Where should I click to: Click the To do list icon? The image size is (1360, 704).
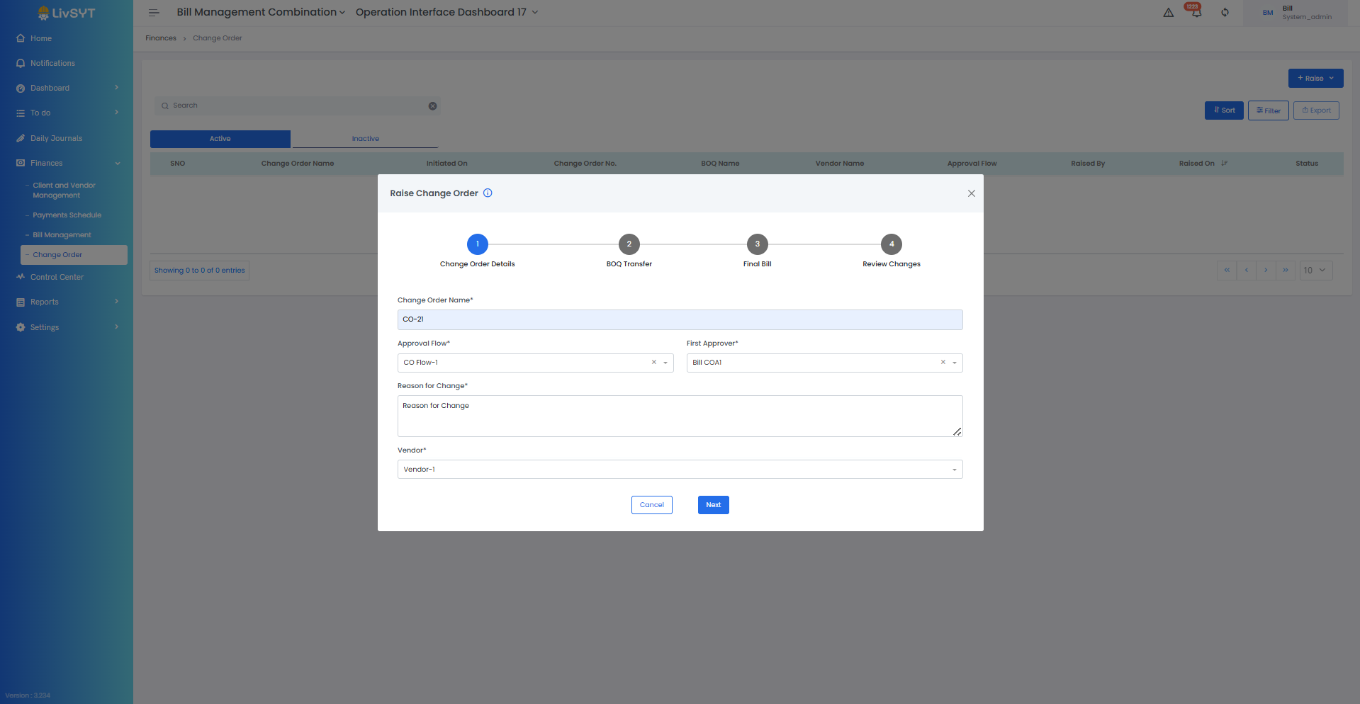[21, 113]
